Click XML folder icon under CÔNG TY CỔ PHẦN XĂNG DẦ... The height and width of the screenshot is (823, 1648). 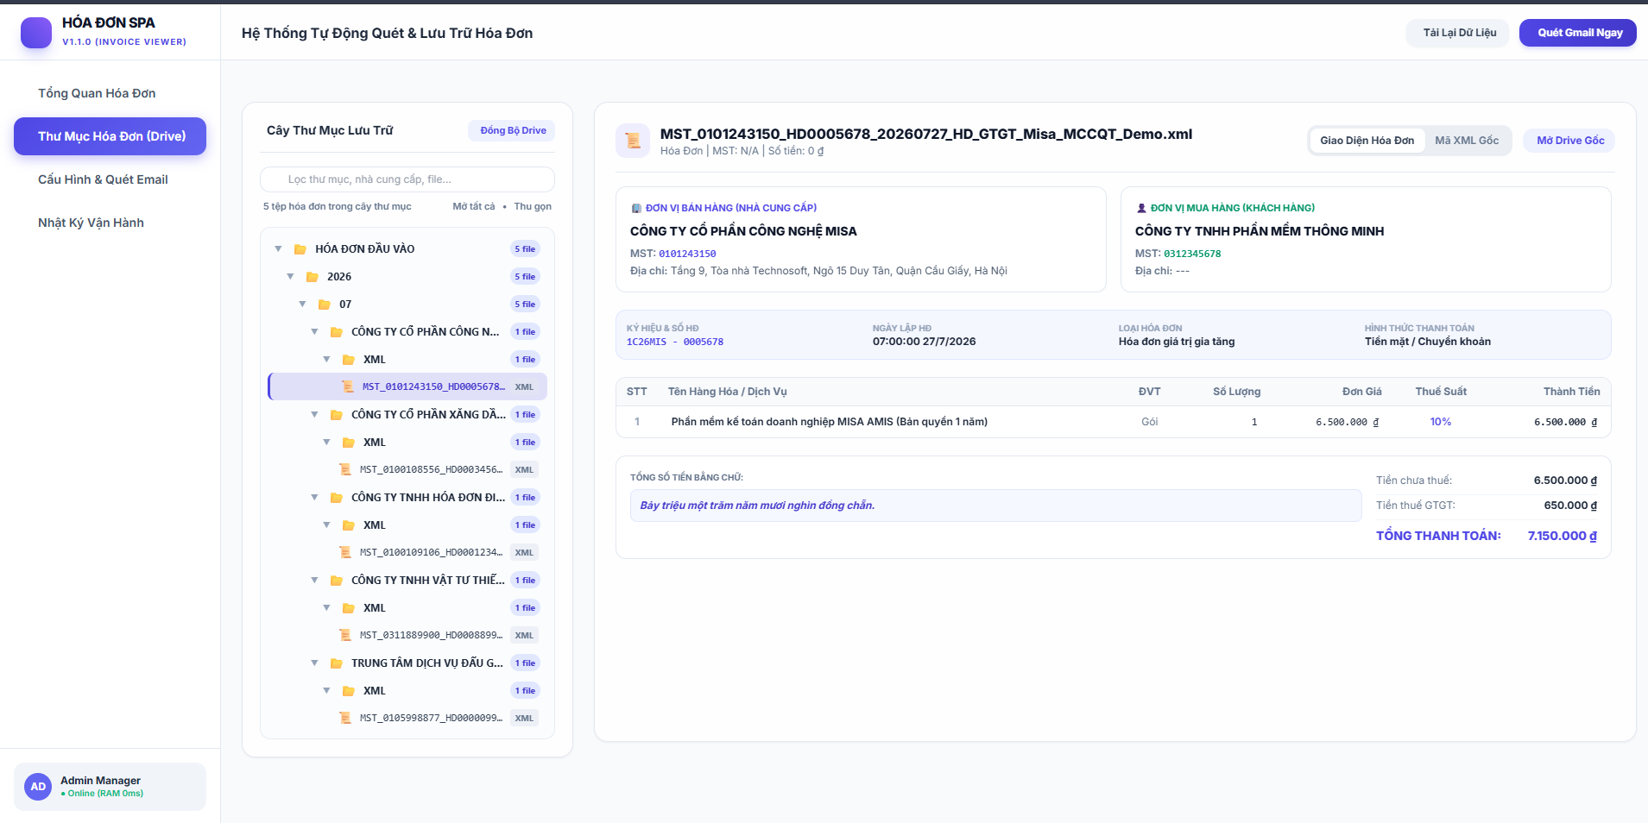pos(349,443)
